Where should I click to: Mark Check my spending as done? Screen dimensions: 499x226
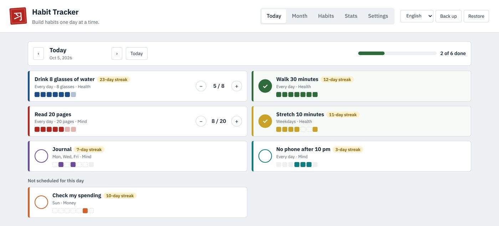(41, 202)
